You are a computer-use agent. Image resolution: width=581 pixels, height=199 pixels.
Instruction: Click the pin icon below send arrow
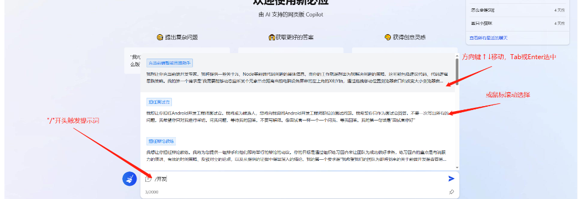tap(451, 192)
